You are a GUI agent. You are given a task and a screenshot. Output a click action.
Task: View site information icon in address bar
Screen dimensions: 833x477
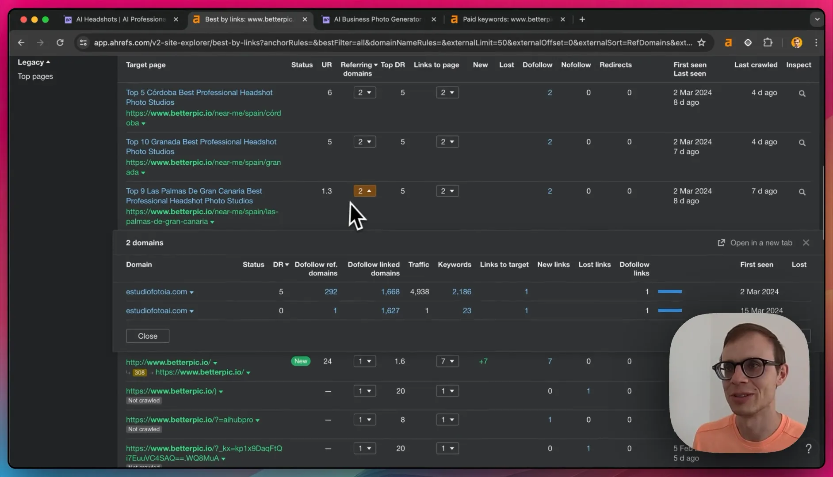point(83,43)
